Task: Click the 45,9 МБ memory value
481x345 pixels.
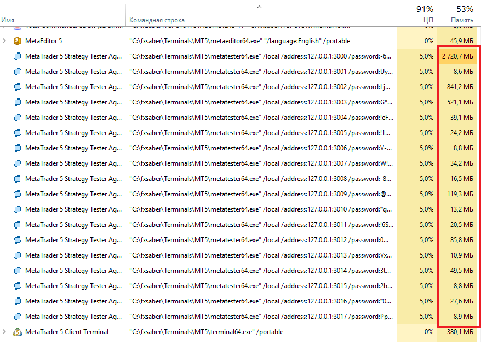Action: coord(462,41)
